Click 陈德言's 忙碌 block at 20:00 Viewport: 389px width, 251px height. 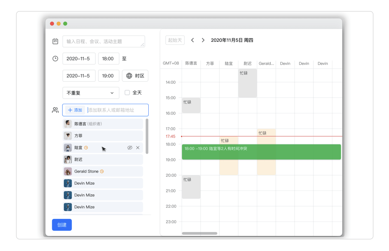tap(191, 187)
